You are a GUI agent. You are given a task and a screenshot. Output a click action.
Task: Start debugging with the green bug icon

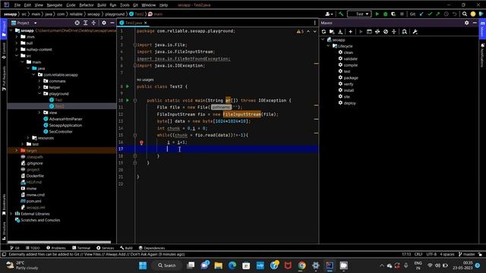[x=385, y=14]
